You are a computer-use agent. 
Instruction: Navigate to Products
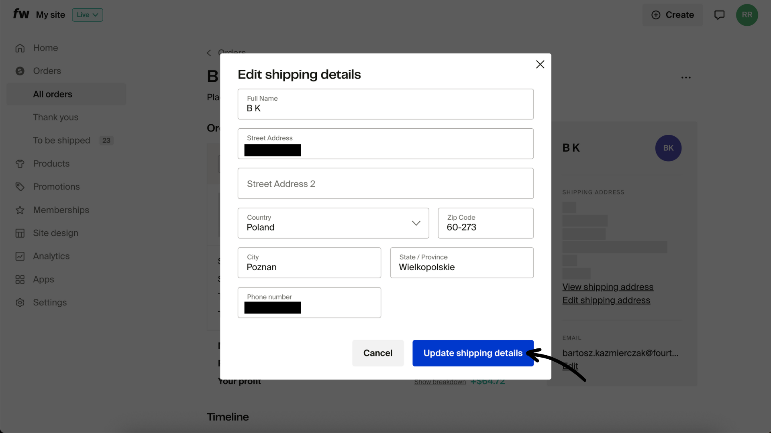coord(51,164)
